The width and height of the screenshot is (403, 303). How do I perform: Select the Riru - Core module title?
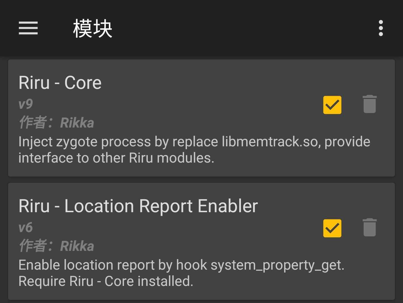[x=60, y=83]
